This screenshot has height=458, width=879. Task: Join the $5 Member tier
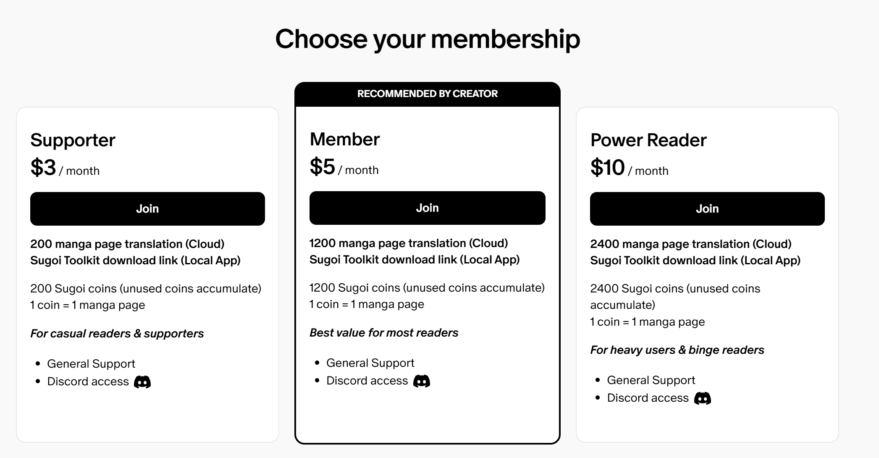point(427,208)
